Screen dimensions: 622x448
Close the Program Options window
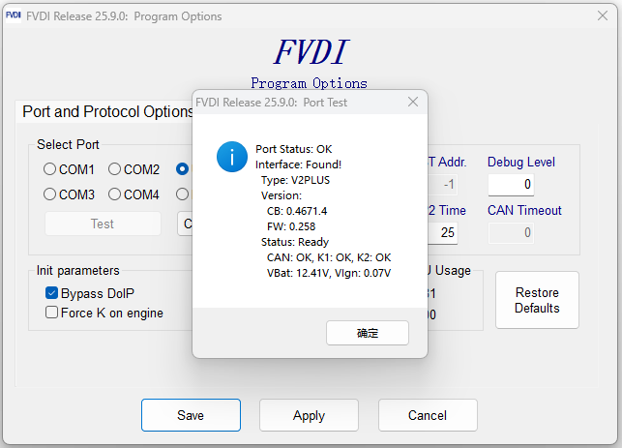[602, 16]
